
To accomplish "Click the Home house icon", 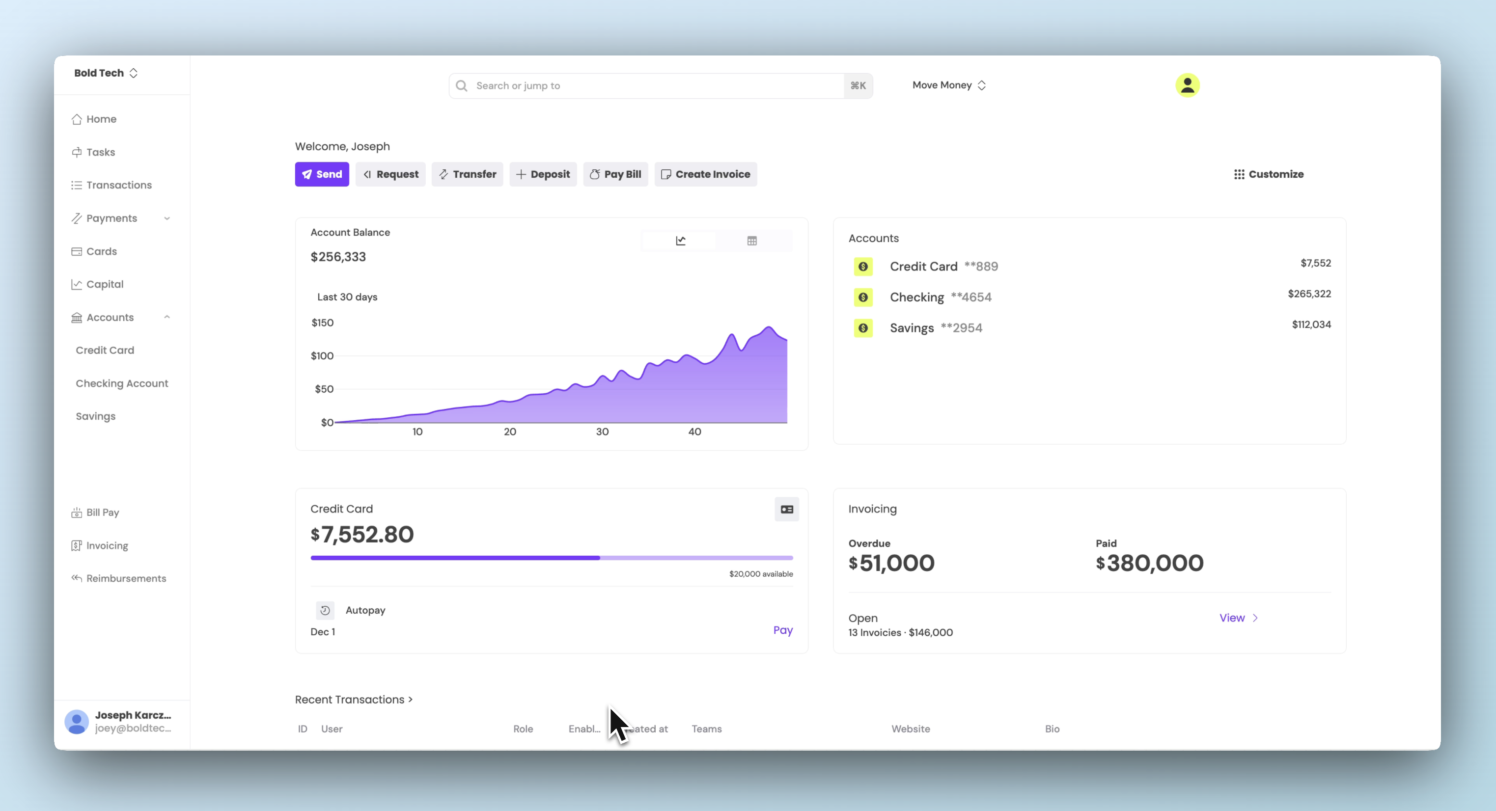I will point(77,119).
